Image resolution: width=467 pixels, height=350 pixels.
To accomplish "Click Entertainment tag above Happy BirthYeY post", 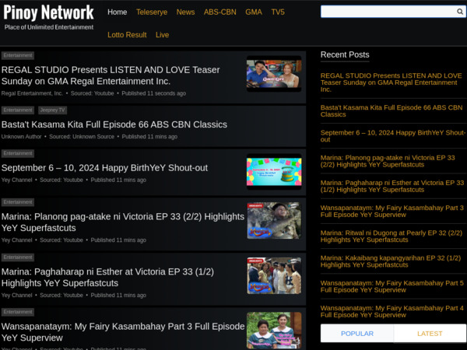I will 18,153.
